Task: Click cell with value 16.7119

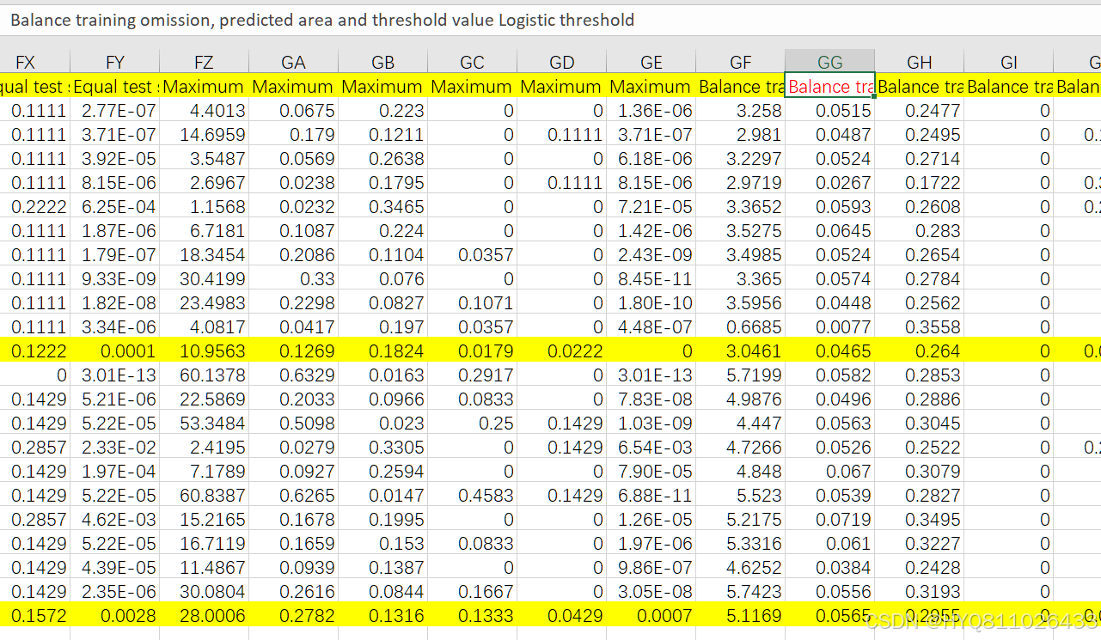Action: (x=205, y=544)
